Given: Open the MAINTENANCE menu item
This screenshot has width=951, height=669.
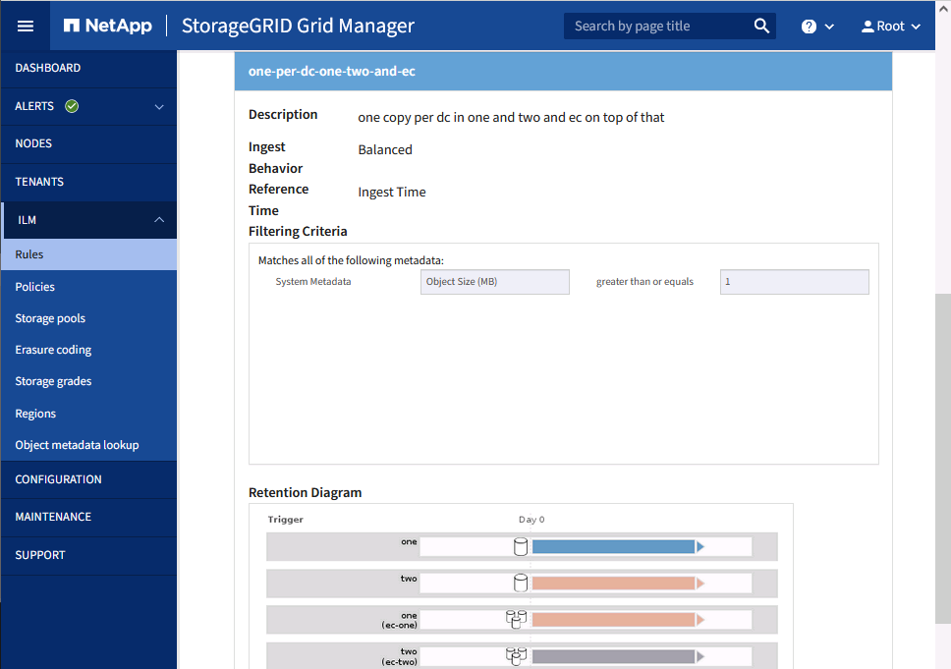Looking at the screenshot, I should coord(88,517).
